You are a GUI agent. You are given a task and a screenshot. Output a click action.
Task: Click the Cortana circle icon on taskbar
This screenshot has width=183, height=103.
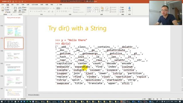pyautogui.click(x=9, y=102)
